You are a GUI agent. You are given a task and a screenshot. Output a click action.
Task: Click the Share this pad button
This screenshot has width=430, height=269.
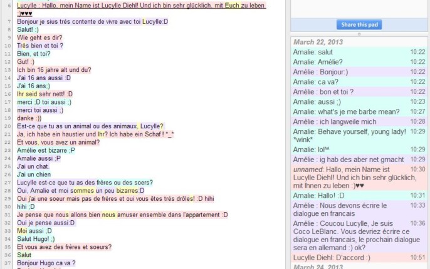359,24
